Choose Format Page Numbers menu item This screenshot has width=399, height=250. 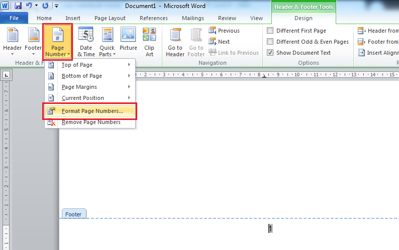(x=90, y=111)
